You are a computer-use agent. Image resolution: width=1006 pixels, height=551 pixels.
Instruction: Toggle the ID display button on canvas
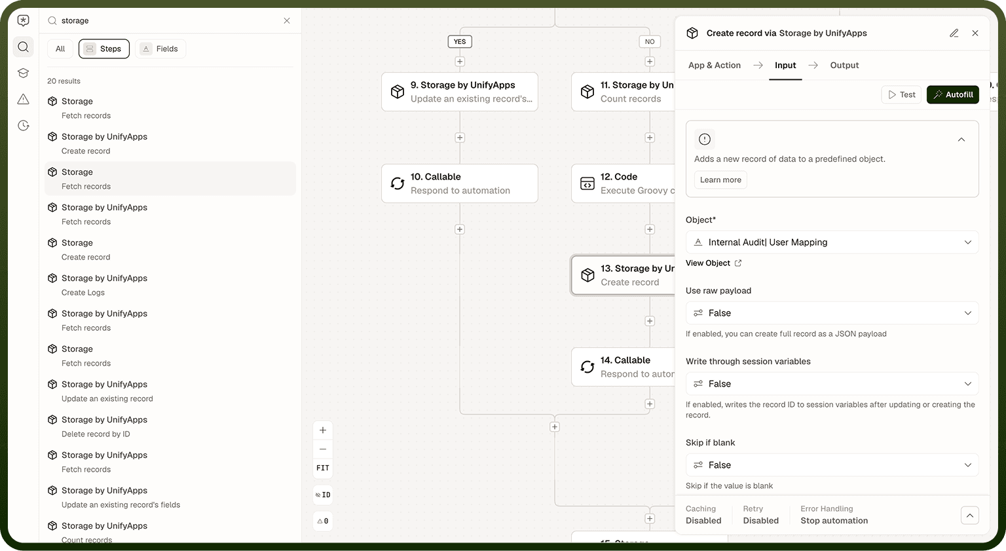[x=323, y=495]
